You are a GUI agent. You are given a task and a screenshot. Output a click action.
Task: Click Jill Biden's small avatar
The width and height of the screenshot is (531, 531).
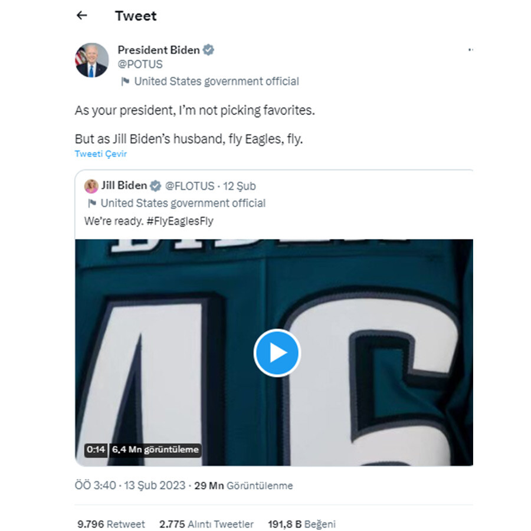coord(91,186)
